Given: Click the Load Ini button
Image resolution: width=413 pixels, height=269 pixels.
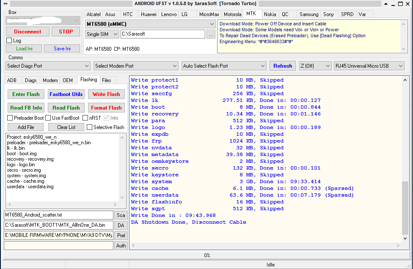Looking at the screenshot, I should pyautogui.click(x=24, y=49).
